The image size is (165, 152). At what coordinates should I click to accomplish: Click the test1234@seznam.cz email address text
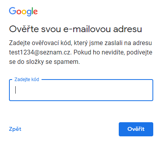point(40,52)
